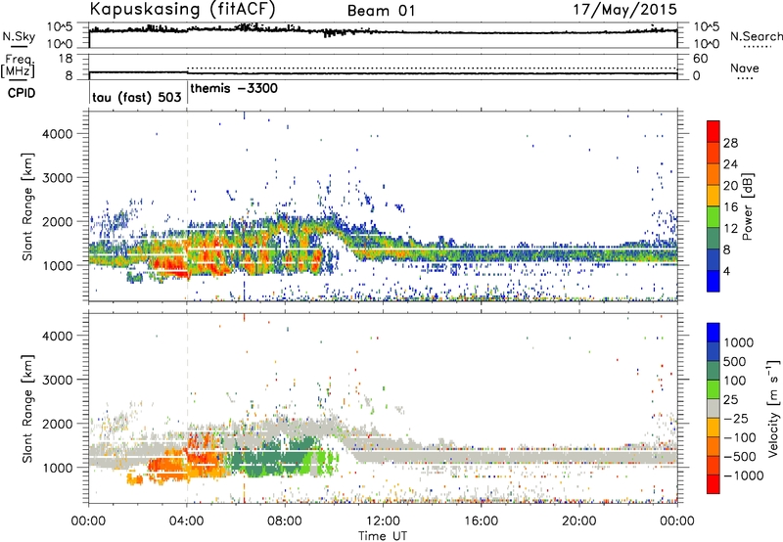
Task: Click the 'Time UT' axis label
Action: (x=383, y=536)
